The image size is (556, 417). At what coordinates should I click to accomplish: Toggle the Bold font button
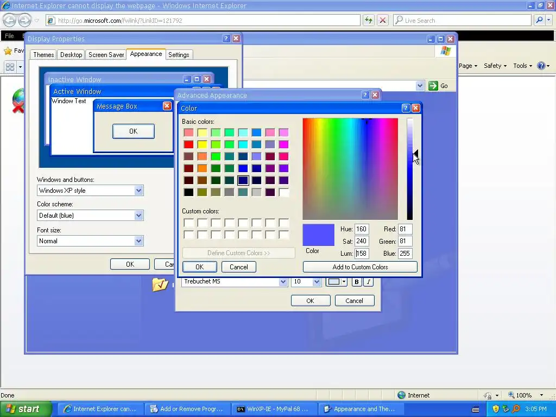point(356,282)
